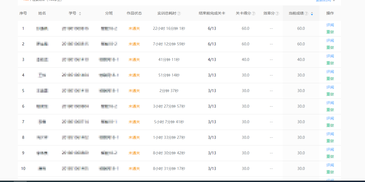
Task: Reset row 10 work with 重做
Action: click(330, 172)
